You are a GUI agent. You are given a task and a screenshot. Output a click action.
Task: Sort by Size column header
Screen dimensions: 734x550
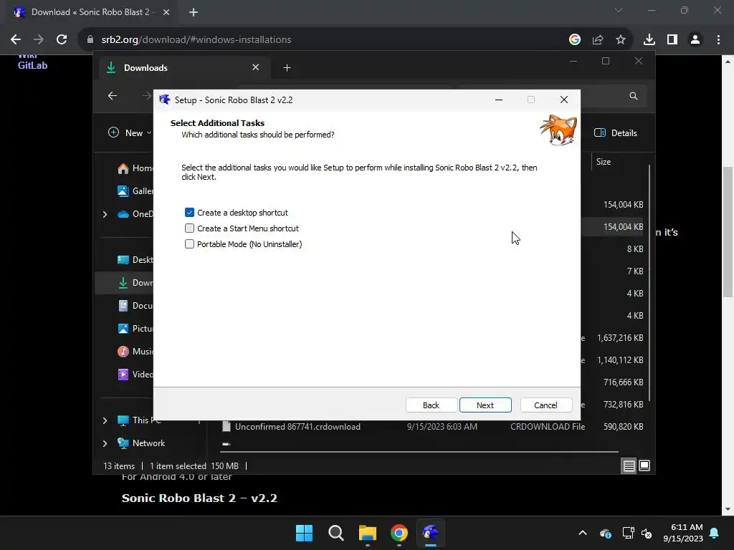coord(604,162)
